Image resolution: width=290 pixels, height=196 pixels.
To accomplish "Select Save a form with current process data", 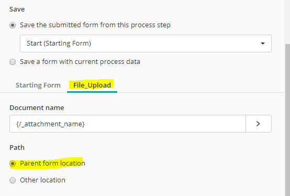I will pos(13,62).
